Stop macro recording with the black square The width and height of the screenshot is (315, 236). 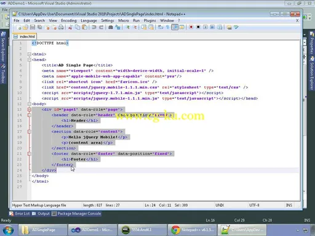[198, 27]
